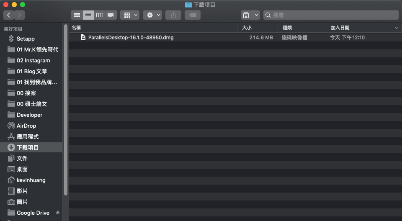Open 01 Mr.K領先時代 sidebar folder
Screen dimensions: 402x221
[x=37, y=49]
